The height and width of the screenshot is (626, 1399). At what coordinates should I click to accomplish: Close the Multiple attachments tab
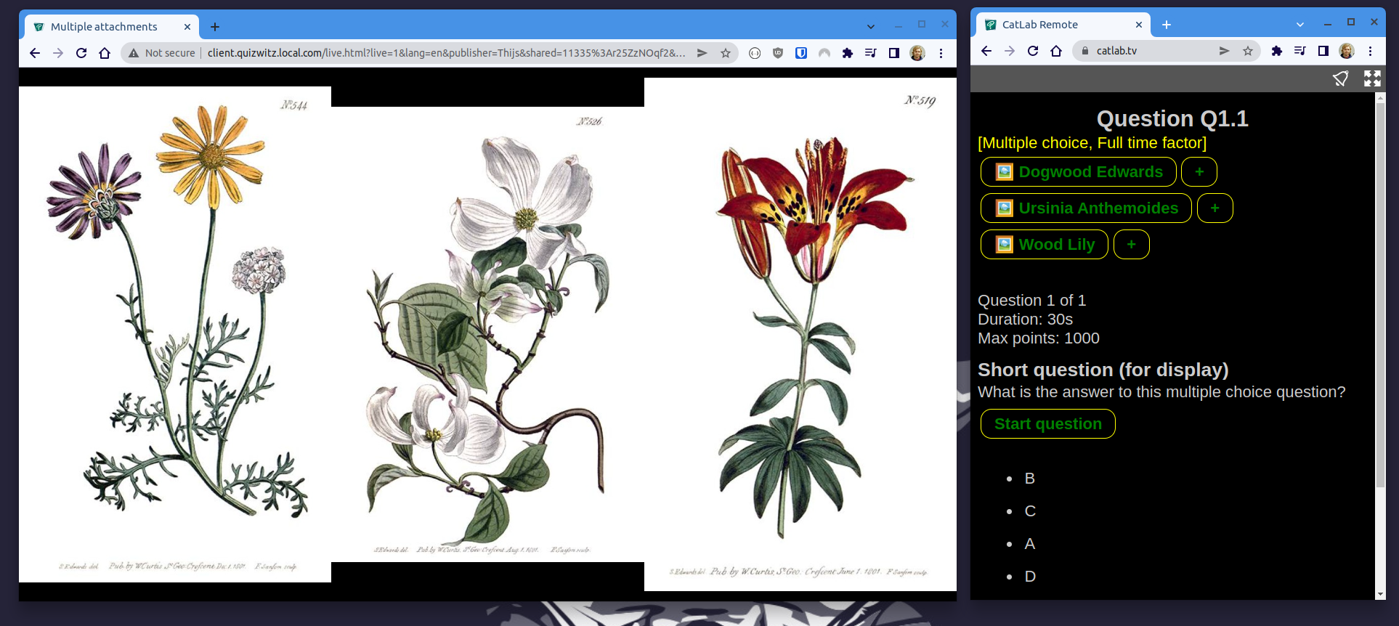tap(187, 27)
